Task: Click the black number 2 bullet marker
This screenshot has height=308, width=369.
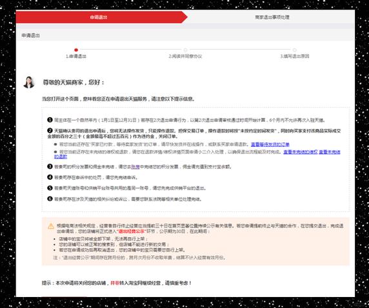Action: pos(50,131)
